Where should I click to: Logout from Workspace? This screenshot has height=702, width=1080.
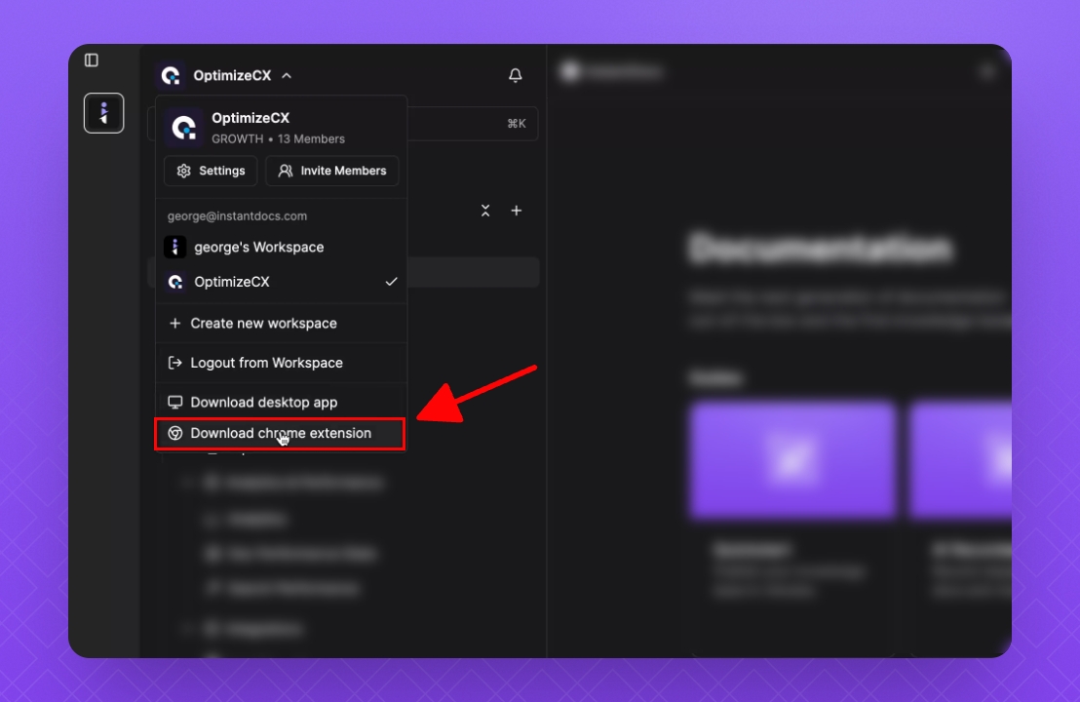[281, 363]
